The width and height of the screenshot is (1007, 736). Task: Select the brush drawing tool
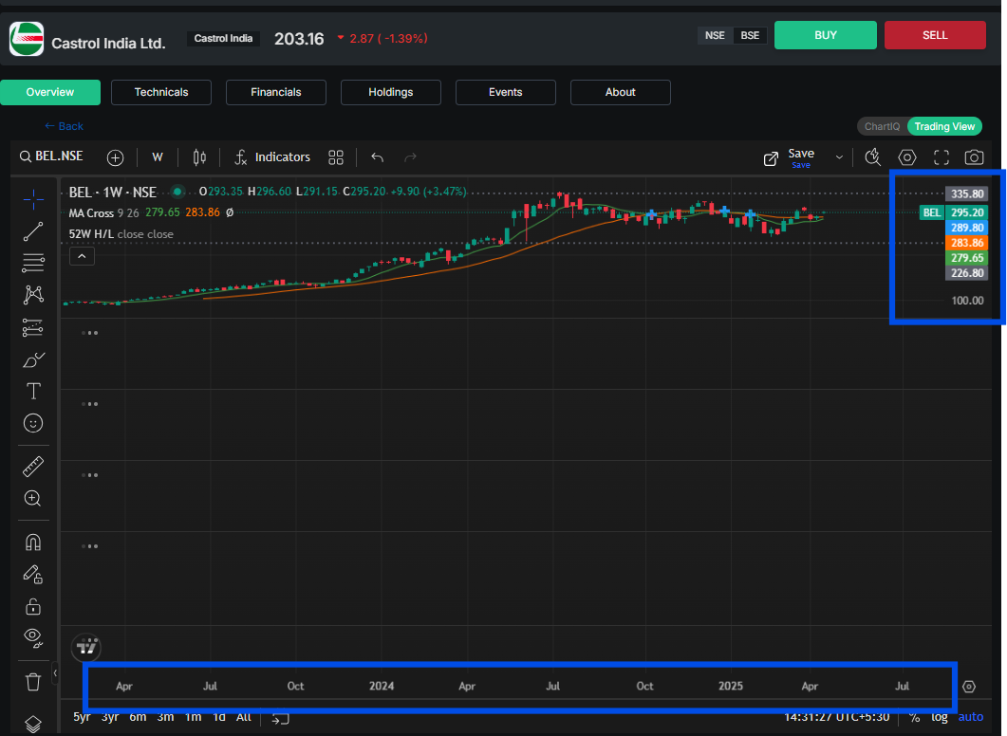pyautogui.click(x=33, y=359)
